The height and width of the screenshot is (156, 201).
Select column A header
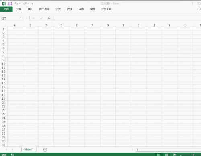15,25
